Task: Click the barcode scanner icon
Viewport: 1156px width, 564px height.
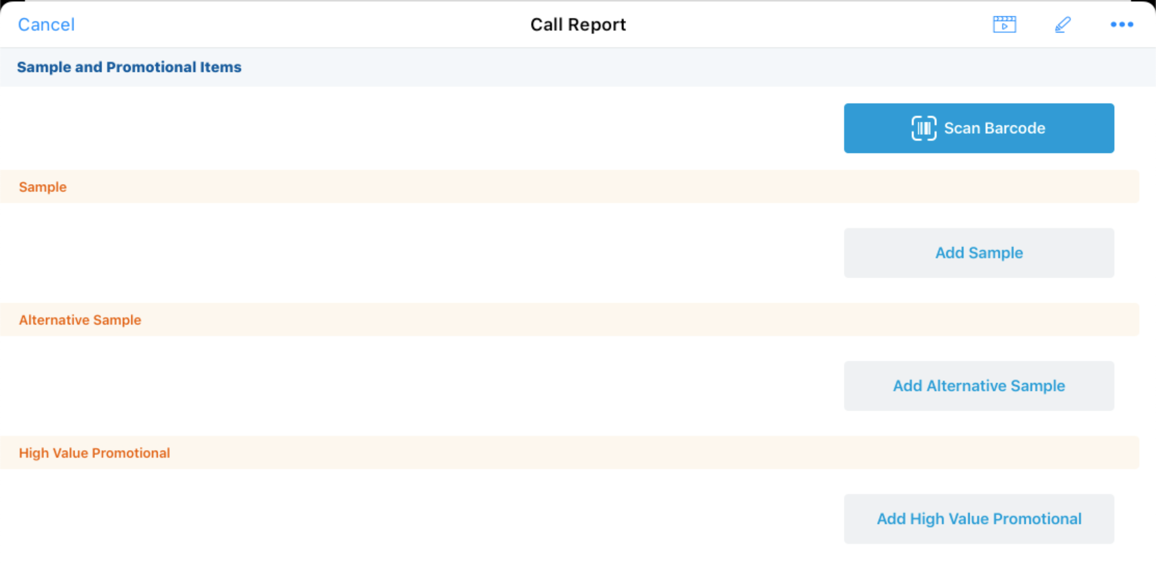Action: [x=924, y=128]
